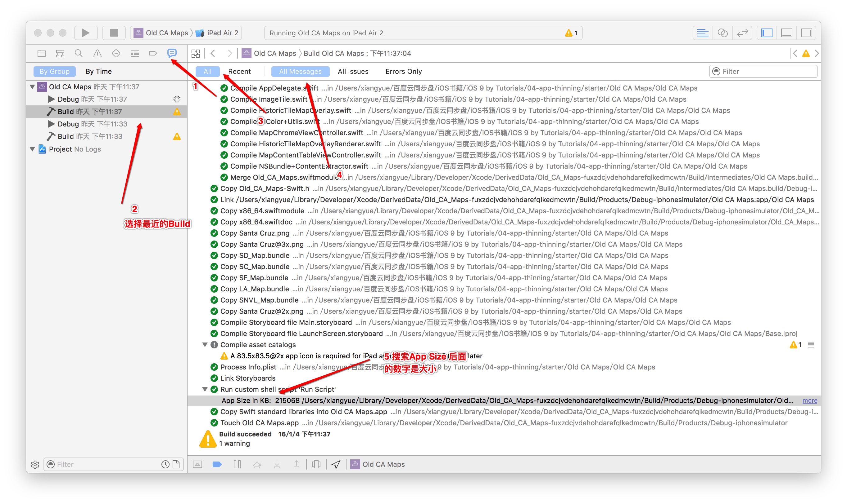Click the more link on App Size row

(x=809, y=400)
